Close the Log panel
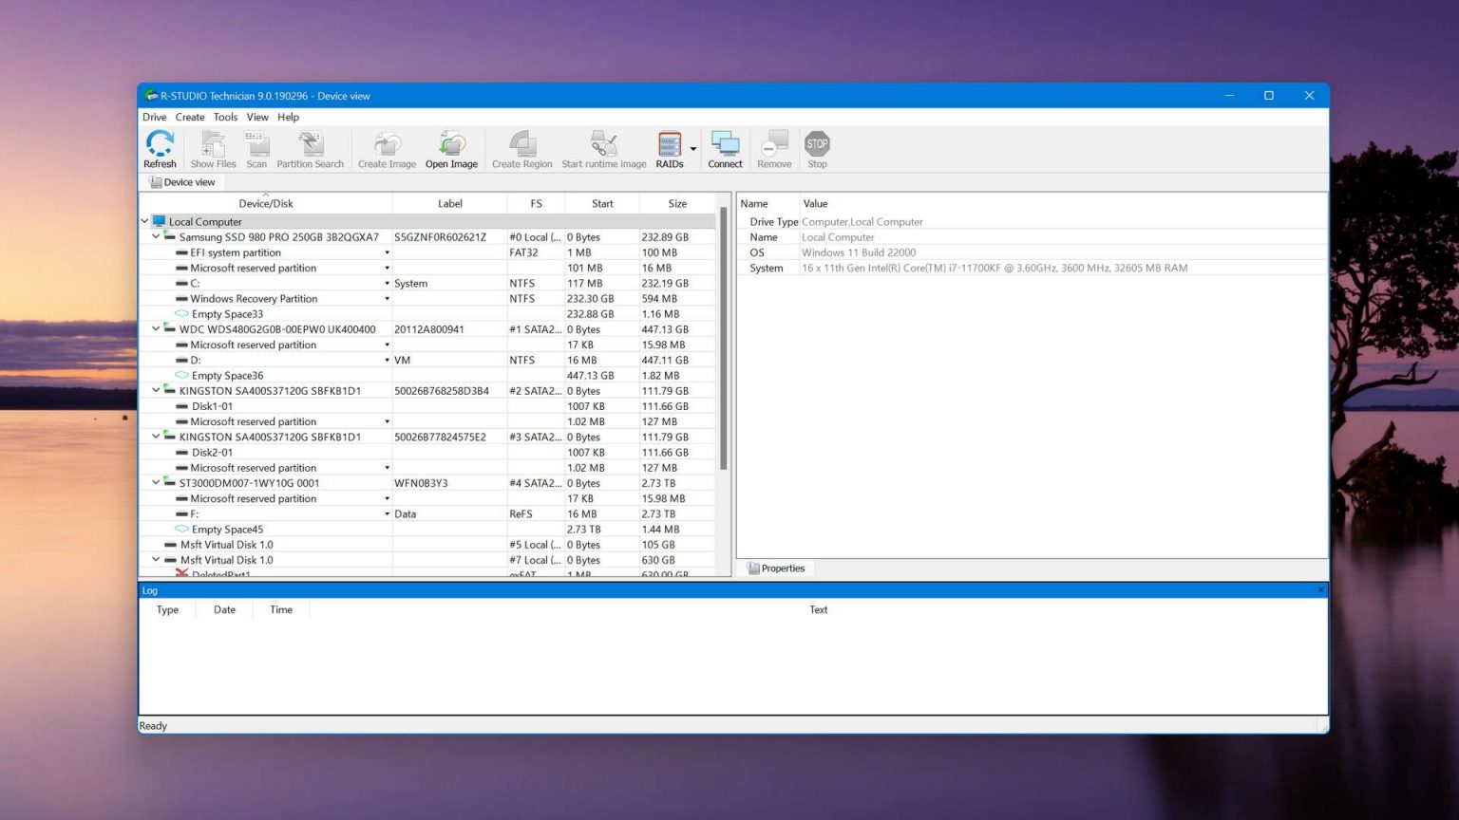Screen dimensions: 1459x820 point(1319,589)
